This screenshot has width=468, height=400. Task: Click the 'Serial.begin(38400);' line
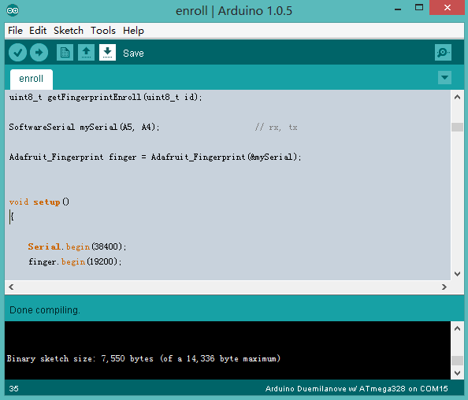coord(77,246)
